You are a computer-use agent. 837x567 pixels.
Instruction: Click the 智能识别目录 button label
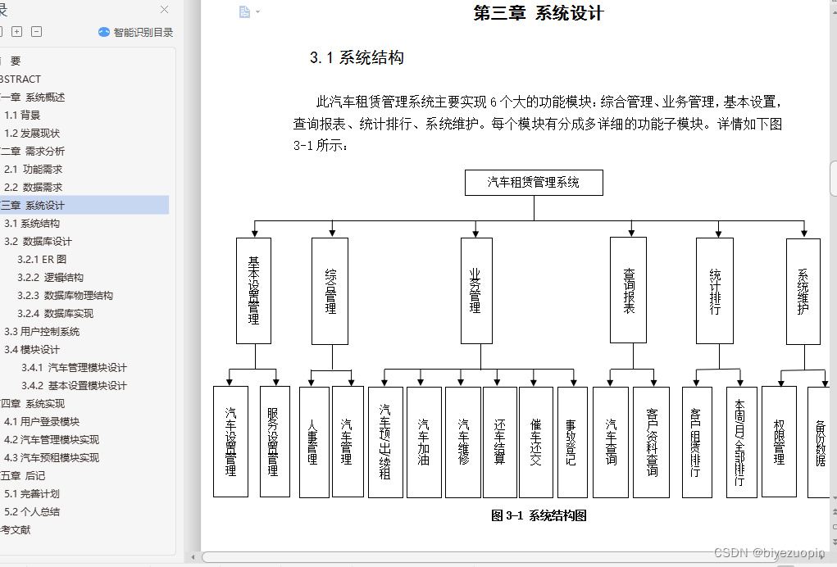[x=143, y=32]
